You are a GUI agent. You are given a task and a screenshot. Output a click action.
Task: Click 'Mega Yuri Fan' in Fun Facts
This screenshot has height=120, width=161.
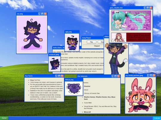pos(35,80)
